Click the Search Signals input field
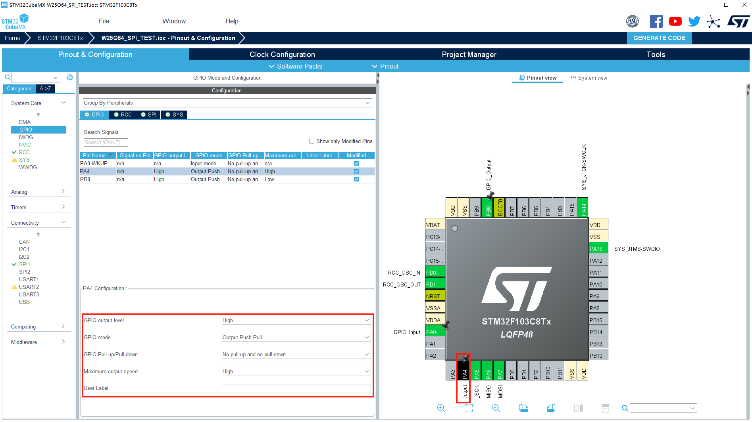This screenshot has height=422, width=752. 106,142
